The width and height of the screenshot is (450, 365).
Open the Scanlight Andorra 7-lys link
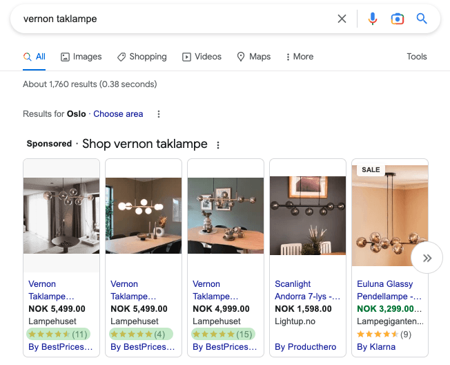point(307,290)
